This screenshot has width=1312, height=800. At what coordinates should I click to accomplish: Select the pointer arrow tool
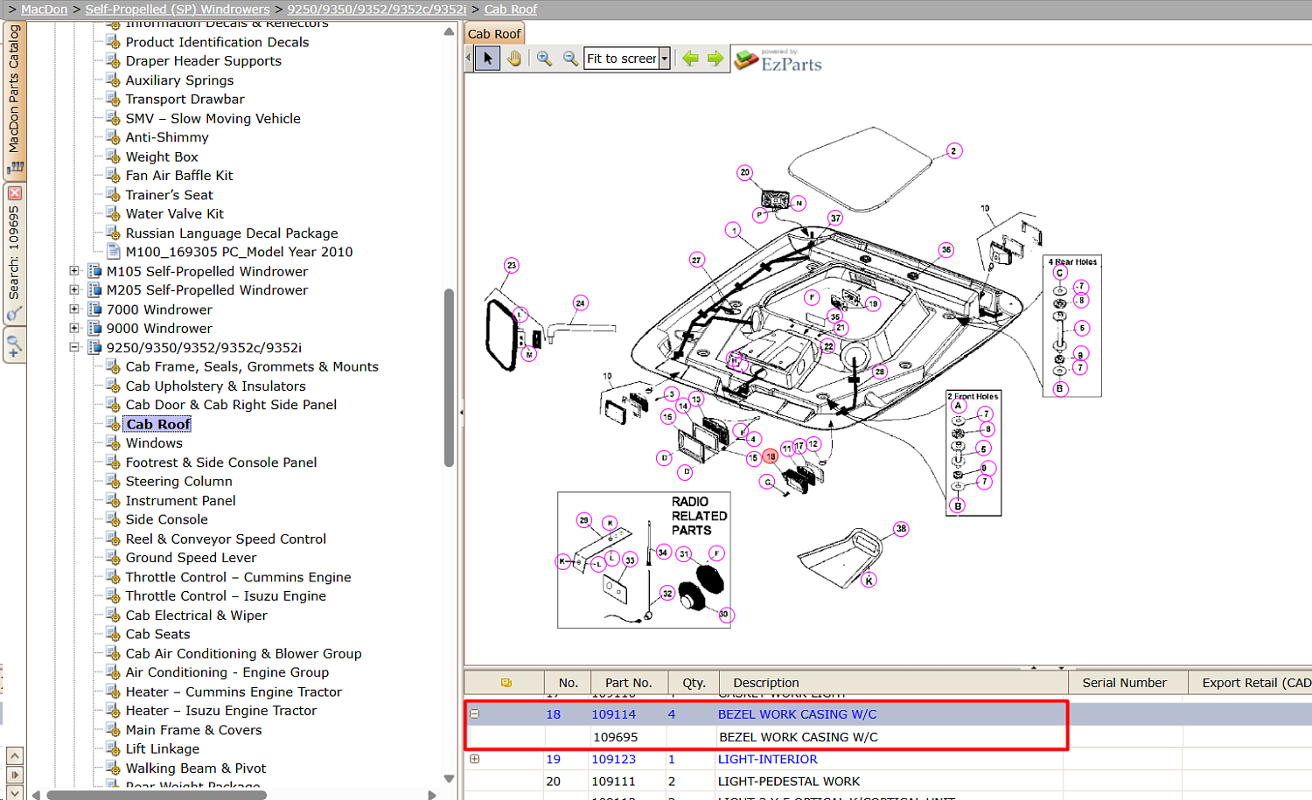[x=488, y=59]
